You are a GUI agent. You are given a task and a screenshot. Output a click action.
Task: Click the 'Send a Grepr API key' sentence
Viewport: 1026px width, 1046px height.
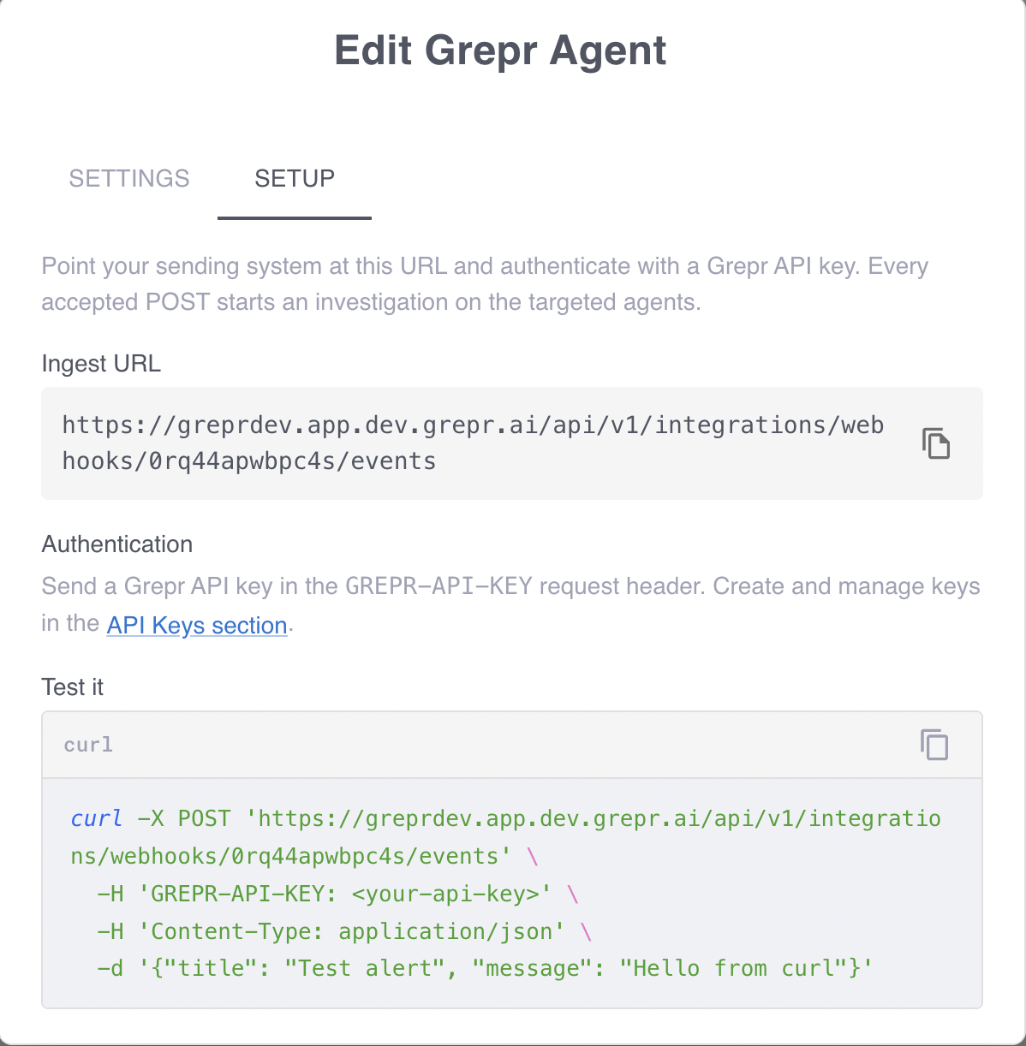click(x=510, y=605)
